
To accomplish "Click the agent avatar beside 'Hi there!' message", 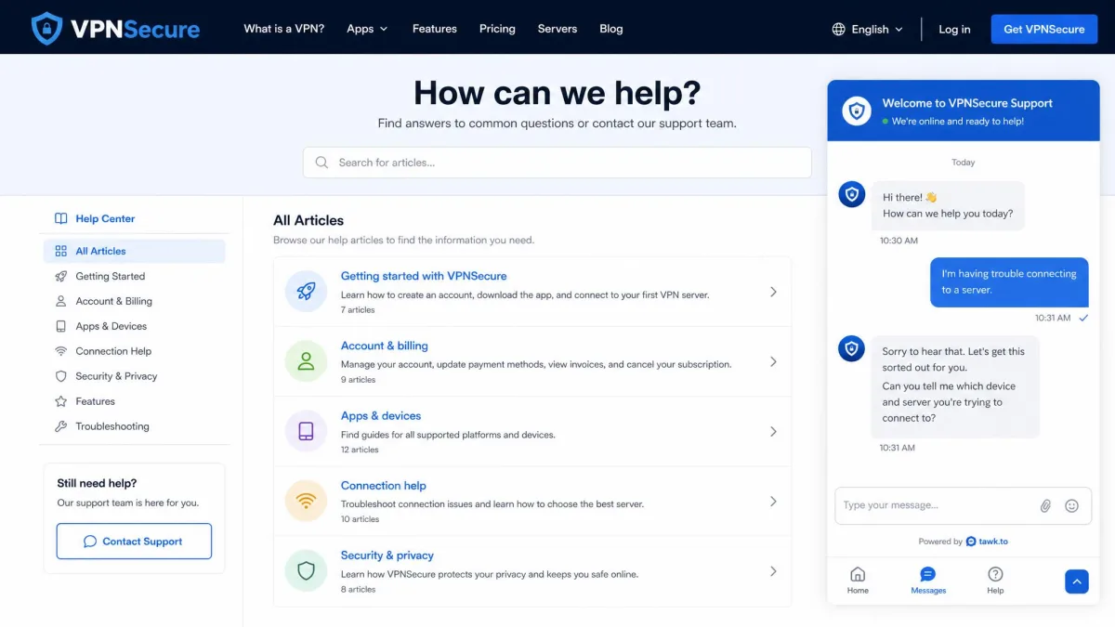I will coord(852,195).
